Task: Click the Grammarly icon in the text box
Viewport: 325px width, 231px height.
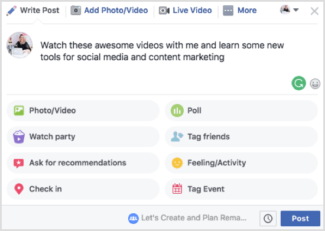Action: click(x=298, y=83)
